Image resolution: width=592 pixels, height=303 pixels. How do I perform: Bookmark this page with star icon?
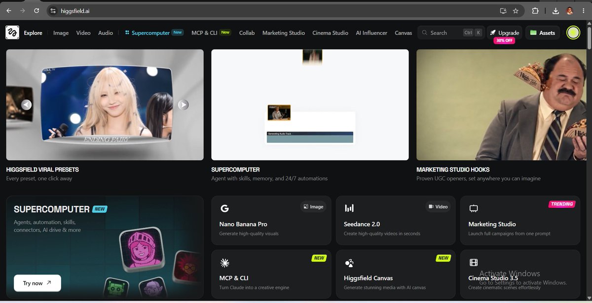click(x=516, y=11)
